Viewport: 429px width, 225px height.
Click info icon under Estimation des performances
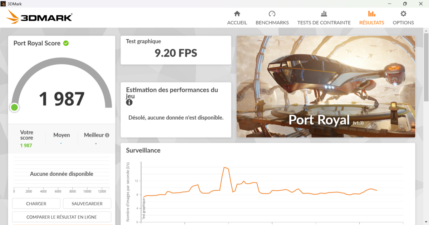pos(129,102)
